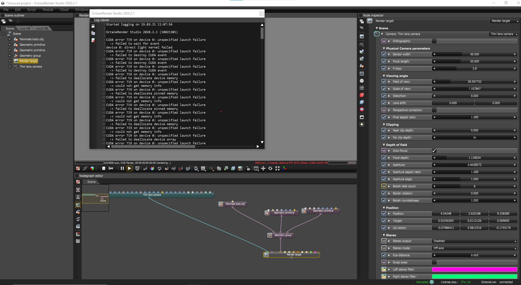Click the clock icon in Node inspector sidebar

point(362,81)
